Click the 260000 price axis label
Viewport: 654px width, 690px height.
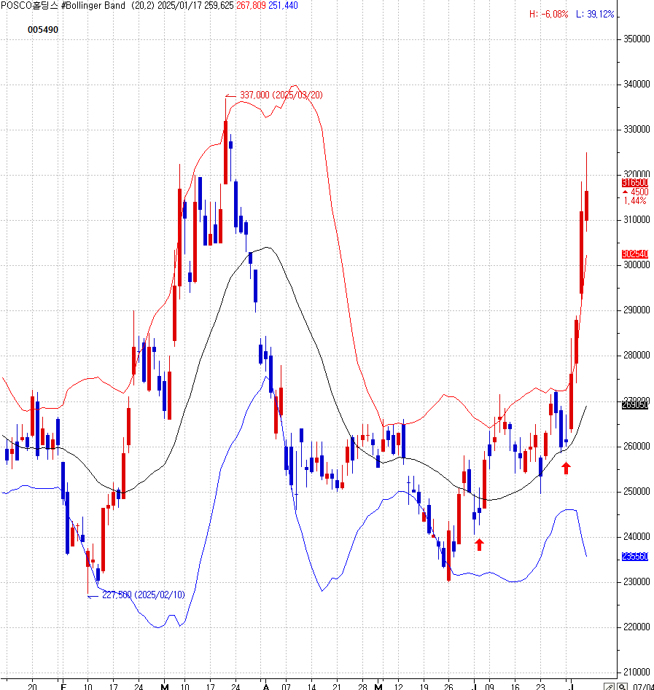tap(637, 446)
